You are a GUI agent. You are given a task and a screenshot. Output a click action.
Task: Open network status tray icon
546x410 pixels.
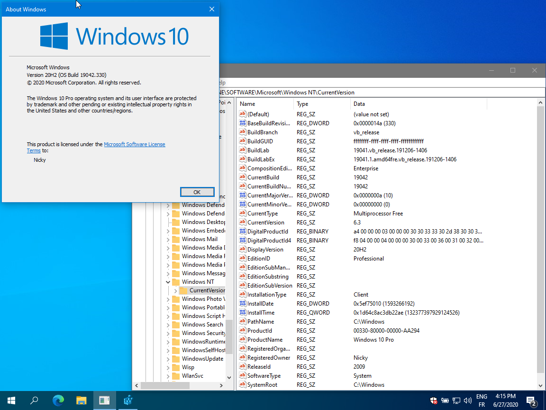[456, 401]
